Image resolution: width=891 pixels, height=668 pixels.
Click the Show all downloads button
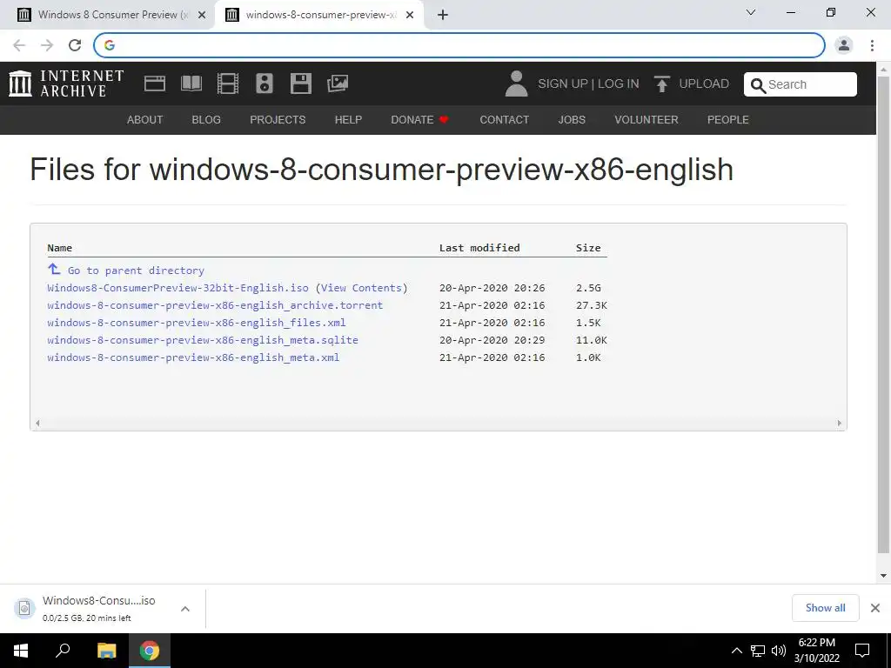(x=825, y=608)
